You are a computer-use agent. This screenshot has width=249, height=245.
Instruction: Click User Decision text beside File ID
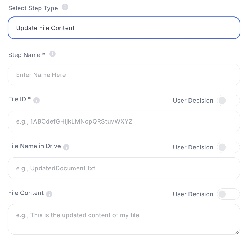click(x=193, y=101)
